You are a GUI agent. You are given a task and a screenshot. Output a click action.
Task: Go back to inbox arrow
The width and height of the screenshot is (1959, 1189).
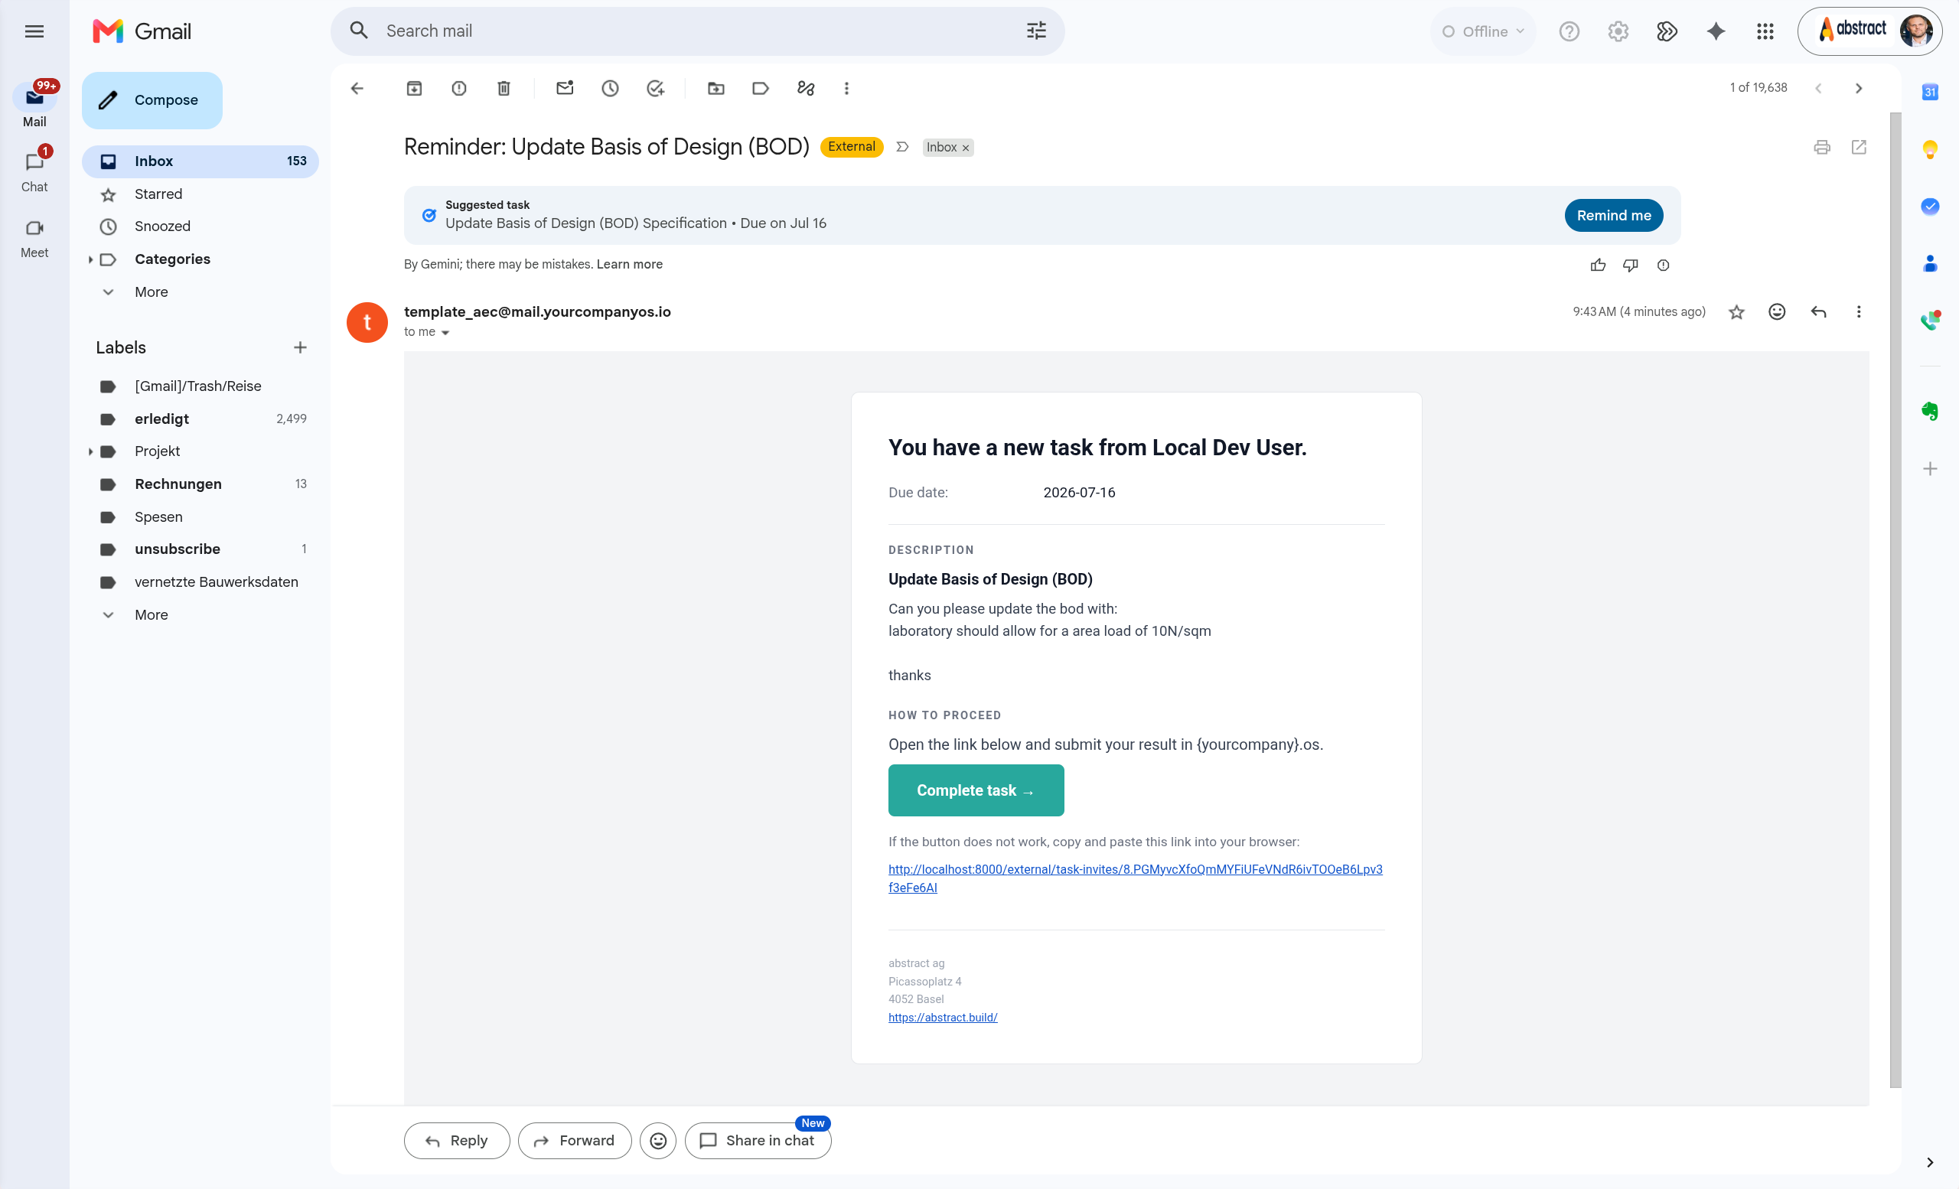[x=357, y=88]
